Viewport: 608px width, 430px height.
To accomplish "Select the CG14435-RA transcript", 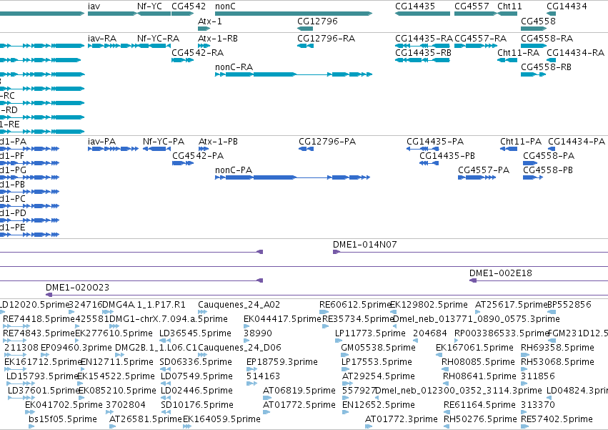I will point(423,46).
